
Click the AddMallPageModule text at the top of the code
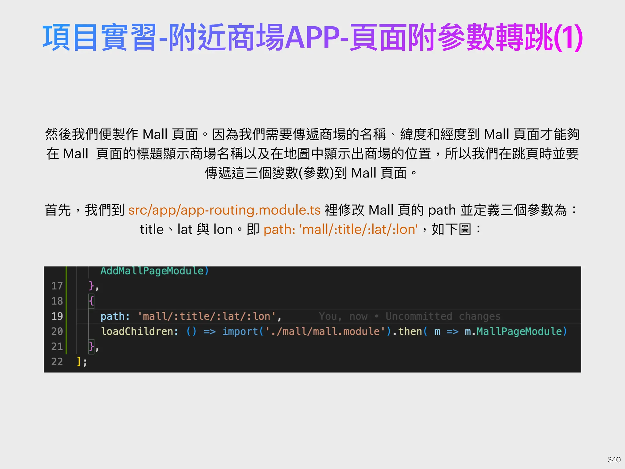coord(152,271)
